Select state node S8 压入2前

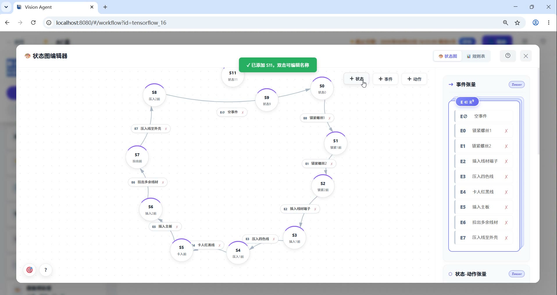(x=154, y=95)
